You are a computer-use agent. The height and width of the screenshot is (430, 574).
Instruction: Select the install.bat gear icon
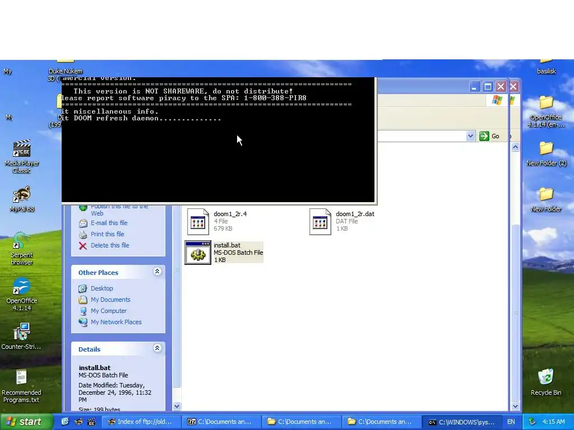[x=198, y=253]
